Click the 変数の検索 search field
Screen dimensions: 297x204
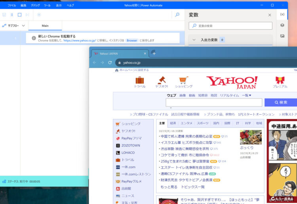(230, 26)
